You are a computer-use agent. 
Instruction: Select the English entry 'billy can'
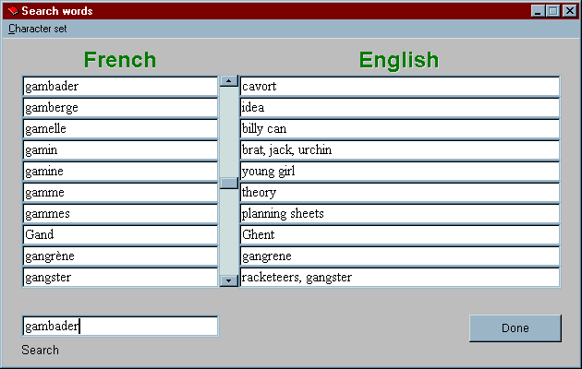click(399, 129)
